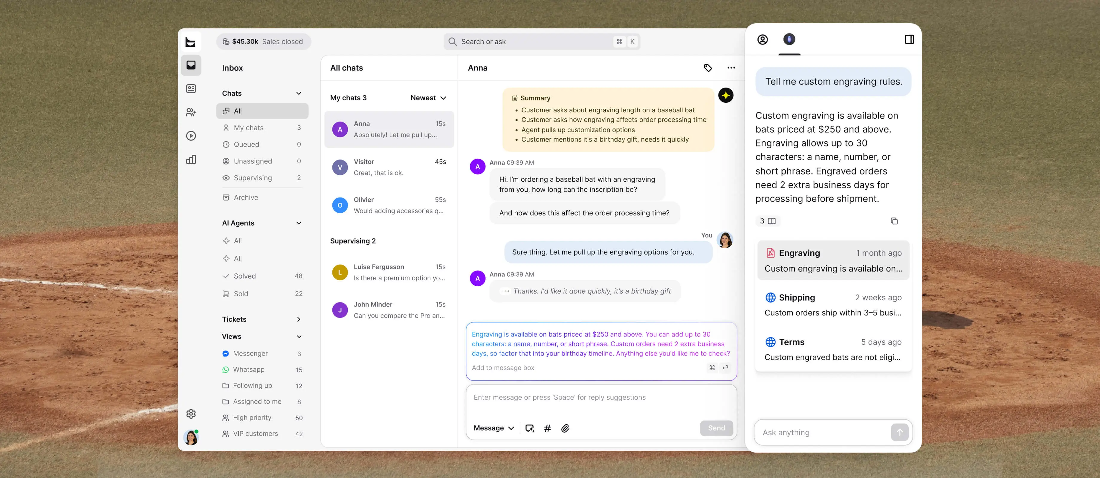
Task: Click the Send button
Action: 716,428
